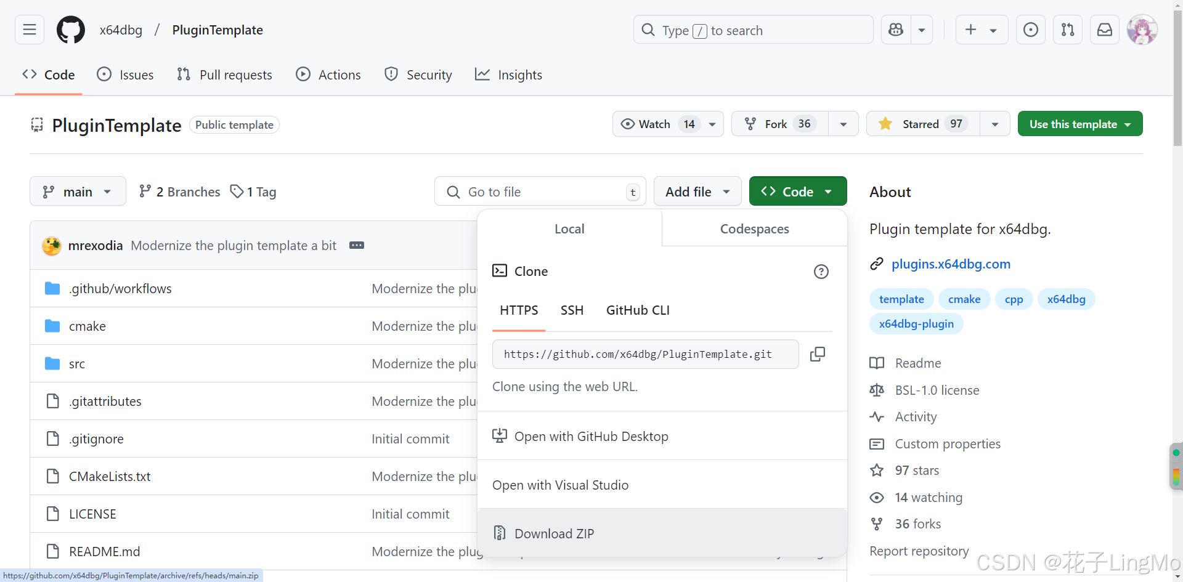Click the clone help question mark icon

point(821,272)
